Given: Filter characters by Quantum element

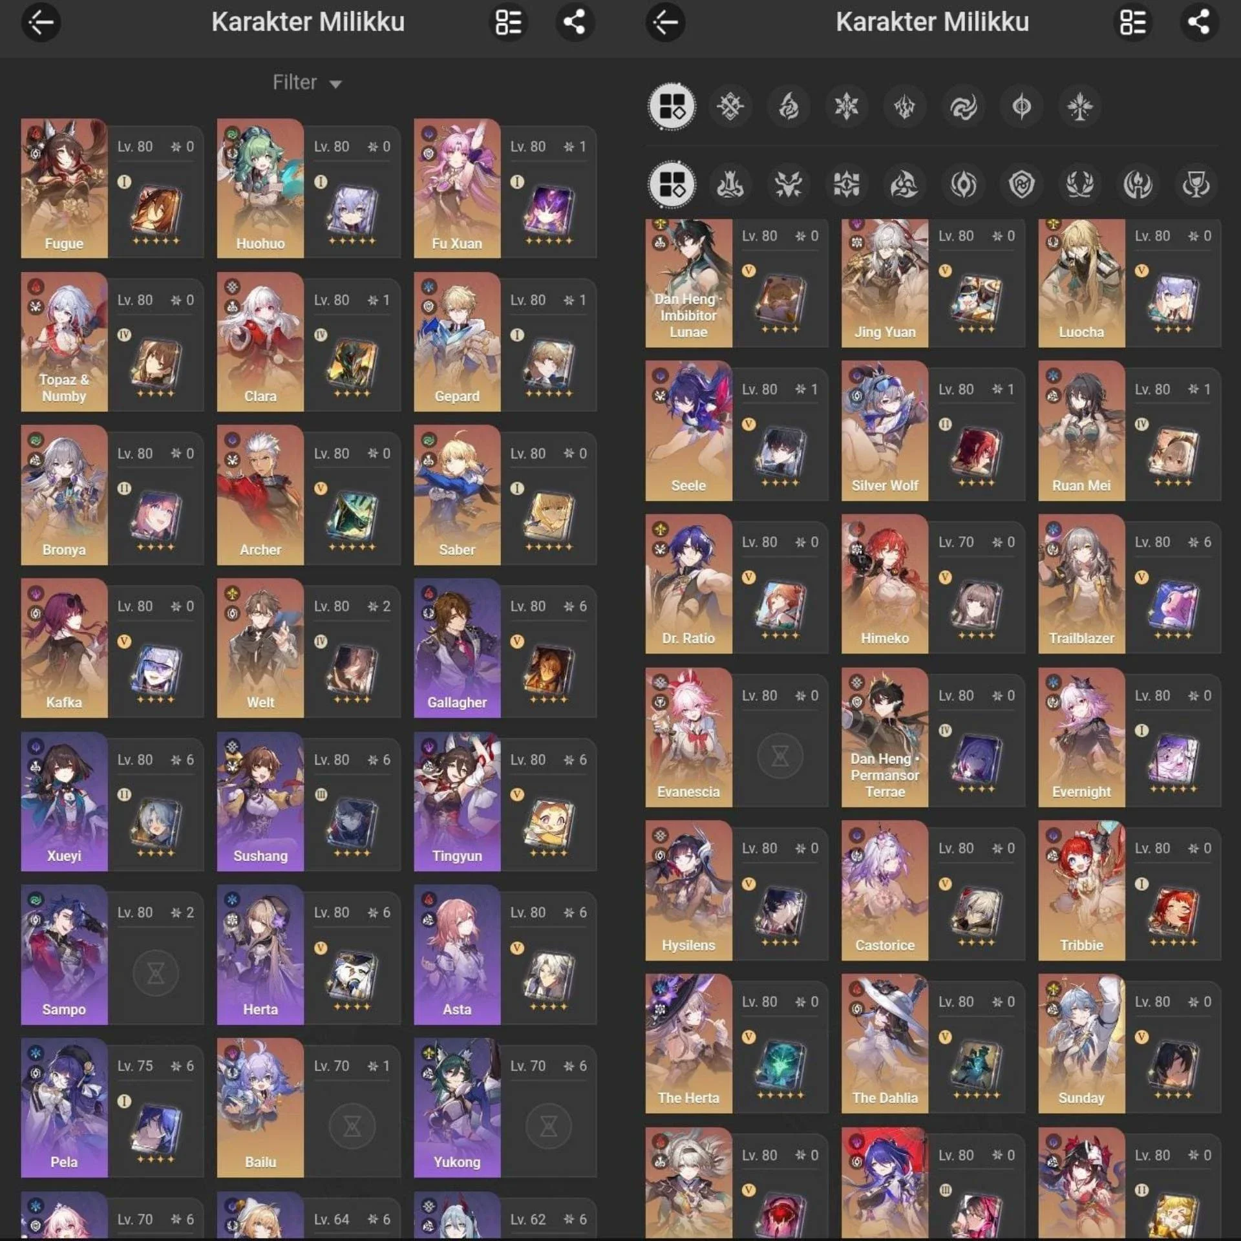Looking at the screenshot, I should [1021, 107].
